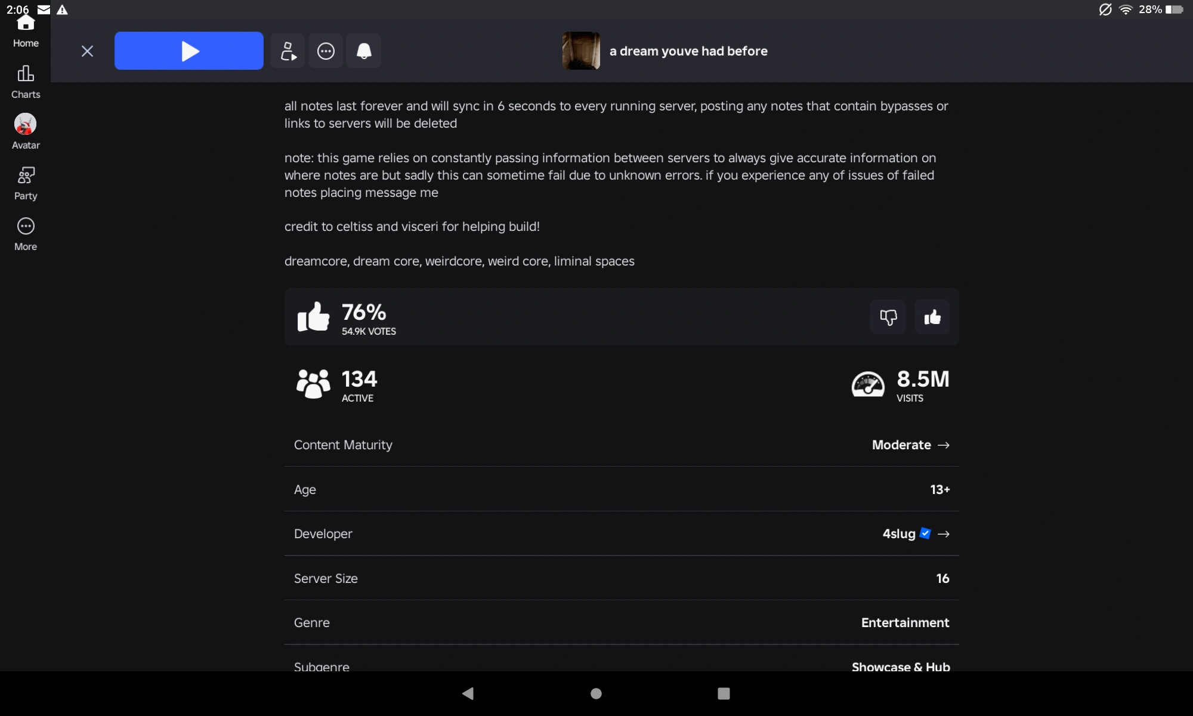This screenshot has height=716, width=1193.
Task: Open Android recent apps square button
Action: (724, 693)
